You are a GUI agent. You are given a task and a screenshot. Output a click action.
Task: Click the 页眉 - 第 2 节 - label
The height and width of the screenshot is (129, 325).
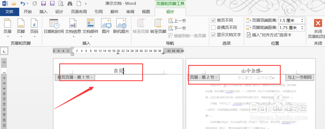(203, 77)
